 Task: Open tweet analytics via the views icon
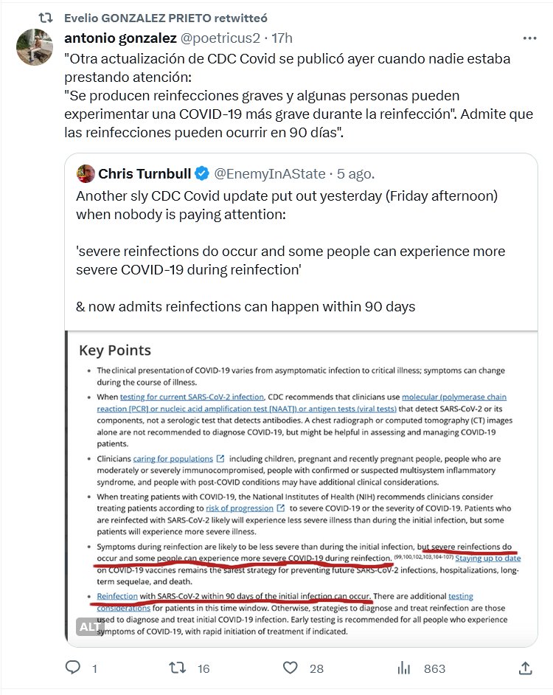[x=403, y=668]
